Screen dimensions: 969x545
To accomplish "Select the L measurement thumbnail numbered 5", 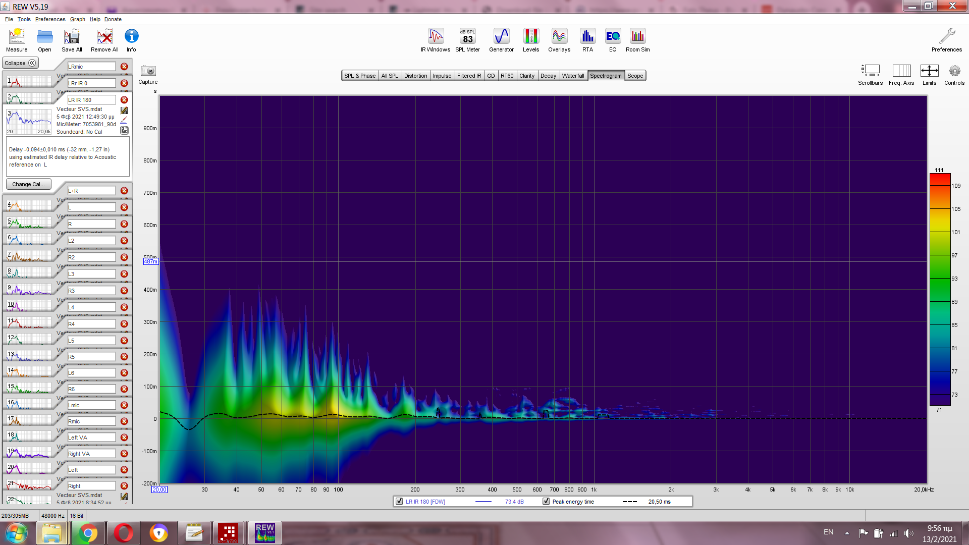I will tap(29, 222).
